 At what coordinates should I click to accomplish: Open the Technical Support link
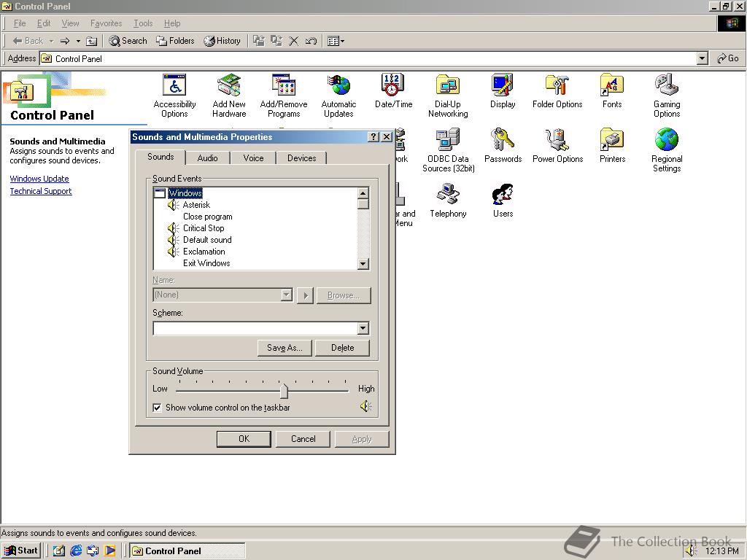[x=41, y=191]
